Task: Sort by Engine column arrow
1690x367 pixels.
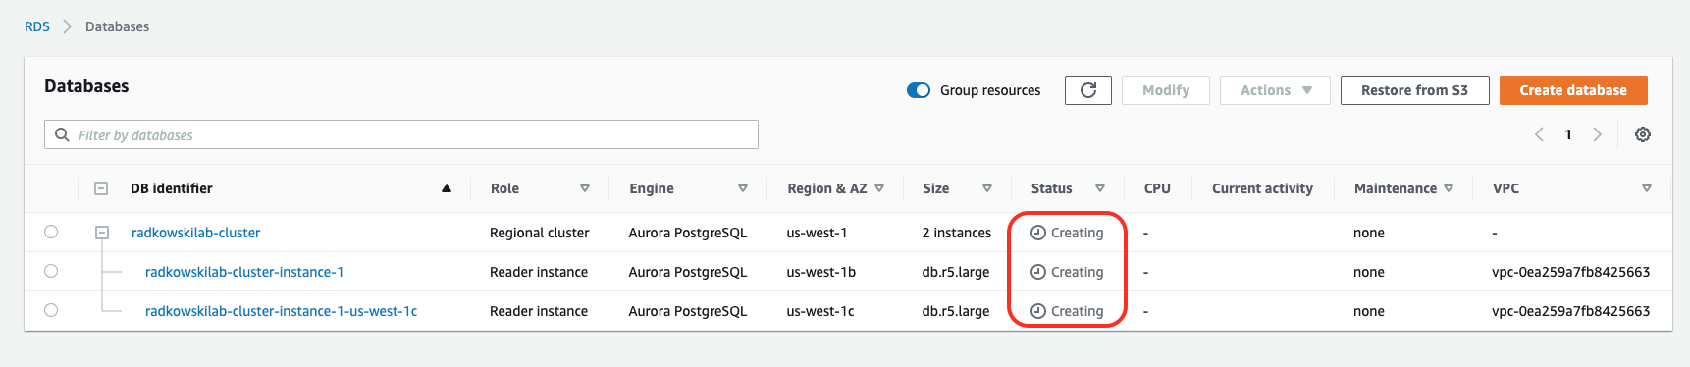Action: 743,188
